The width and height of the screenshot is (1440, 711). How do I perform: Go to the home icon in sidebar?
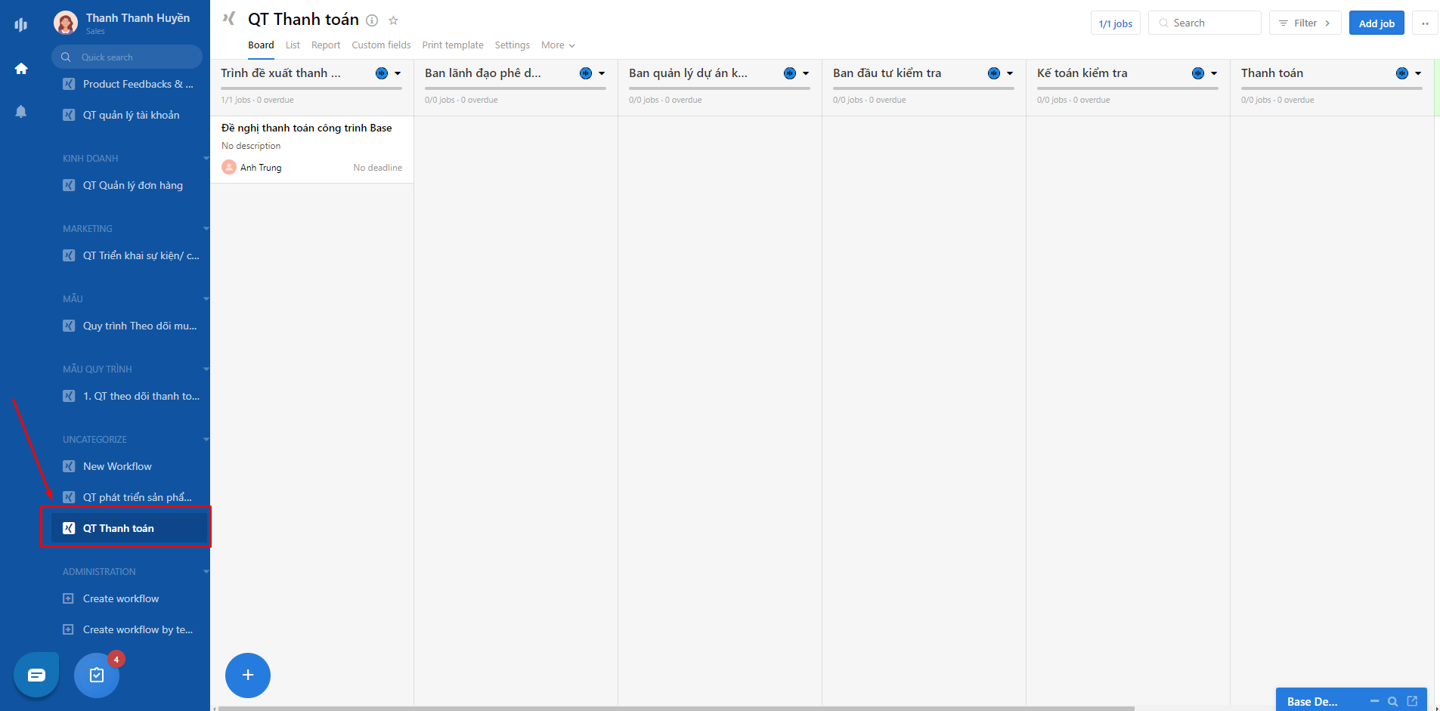coord(21,69)
